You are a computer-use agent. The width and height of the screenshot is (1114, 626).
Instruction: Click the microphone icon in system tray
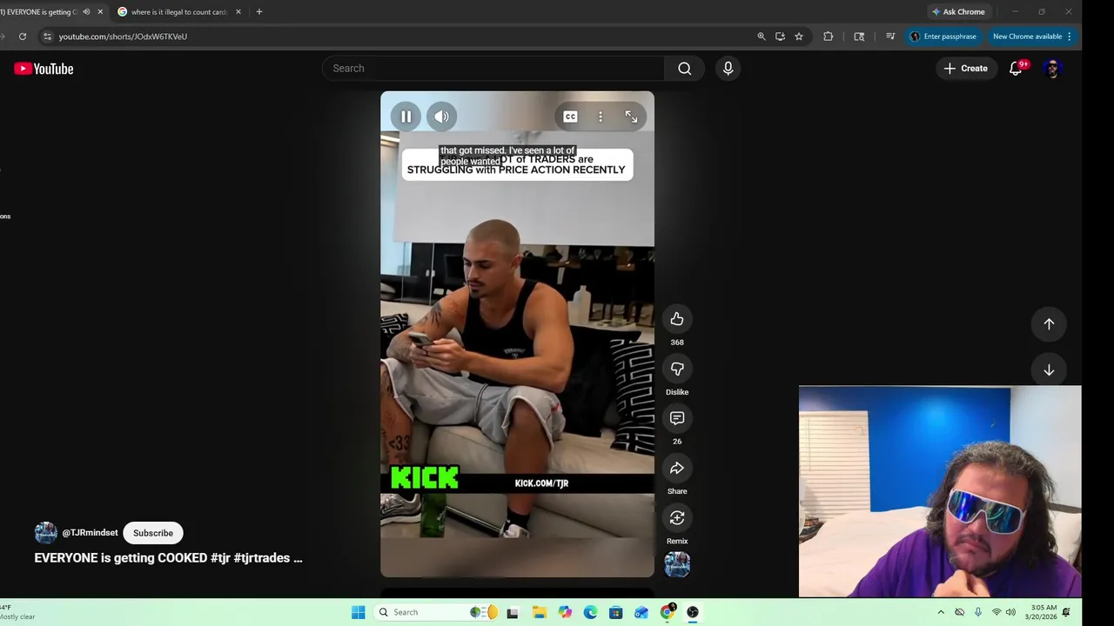pos(978,612)
